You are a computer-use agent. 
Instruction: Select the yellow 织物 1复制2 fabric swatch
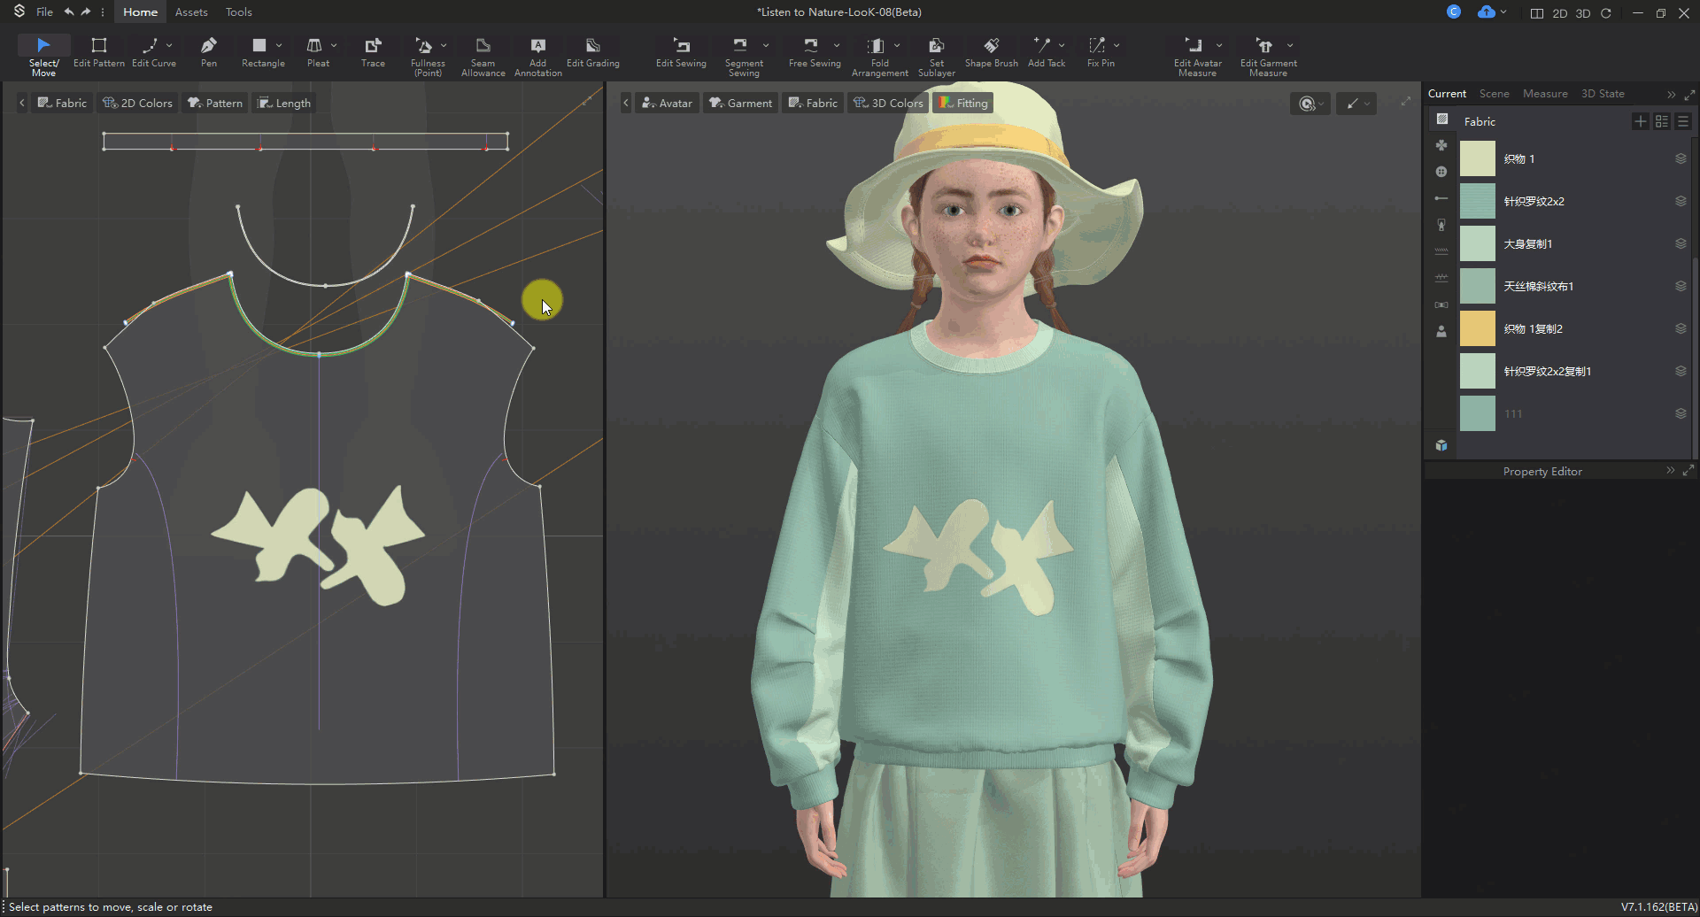click(1477, 328)
